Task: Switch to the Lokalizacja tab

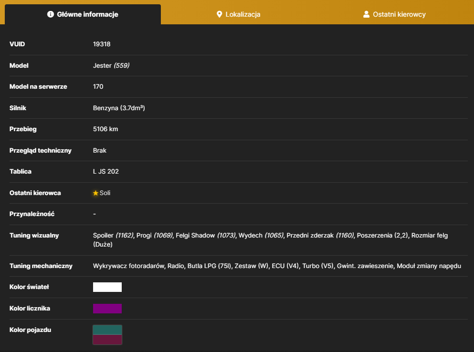Action: (x=239, y=14)
